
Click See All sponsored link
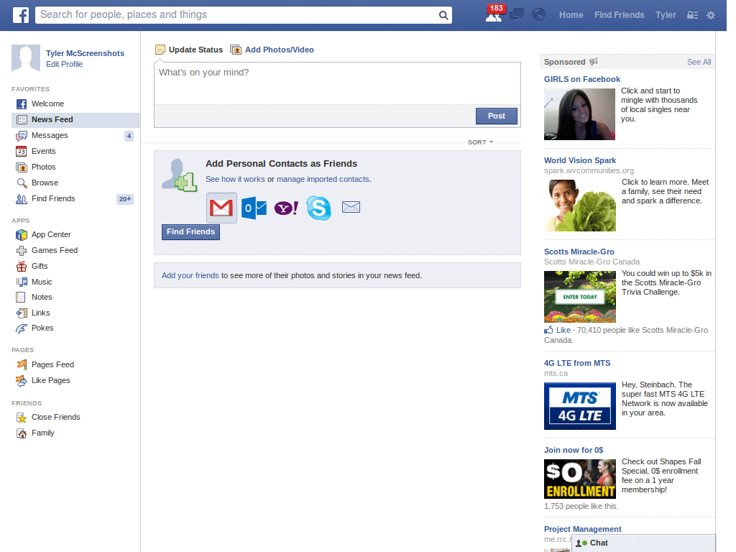pos(699,62)
